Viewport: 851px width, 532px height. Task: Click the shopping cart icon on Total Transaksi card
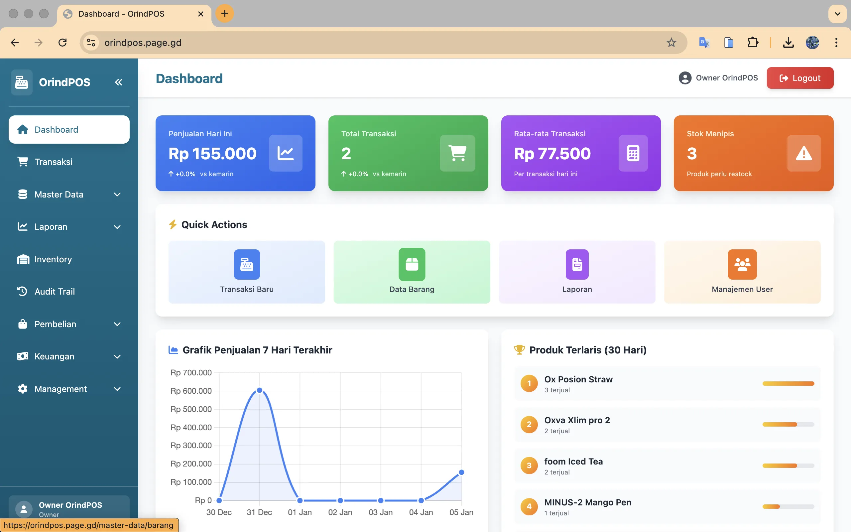click(x=457, y=153)
